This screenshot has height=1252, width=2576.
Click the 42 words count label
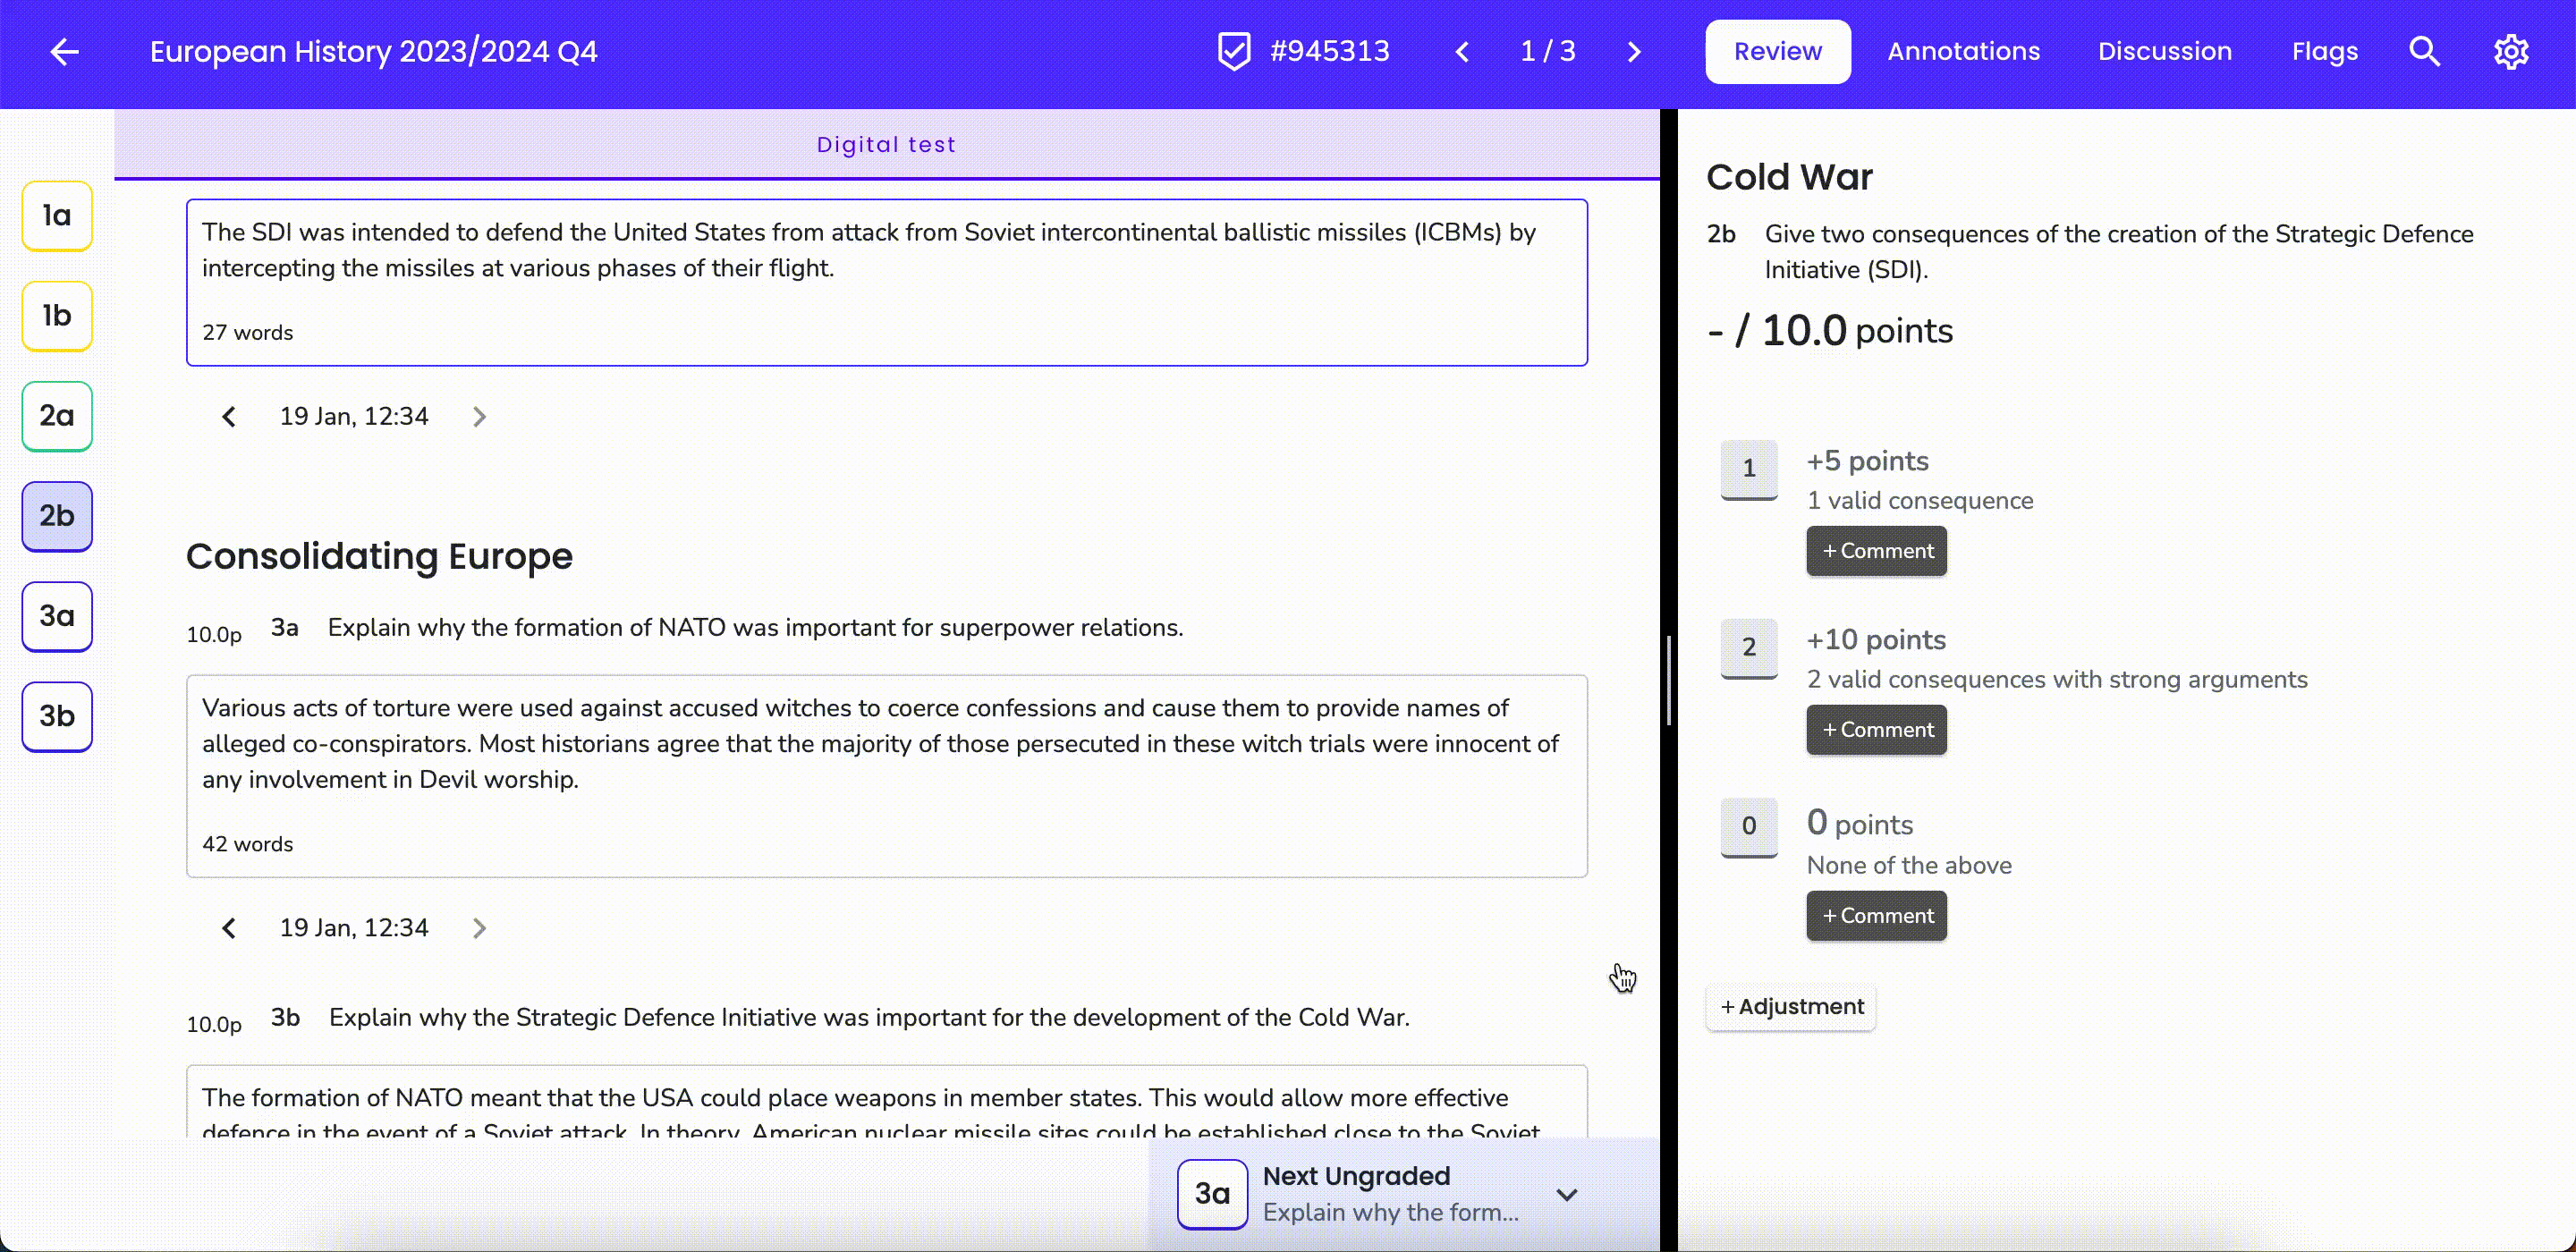coord(247,844)
